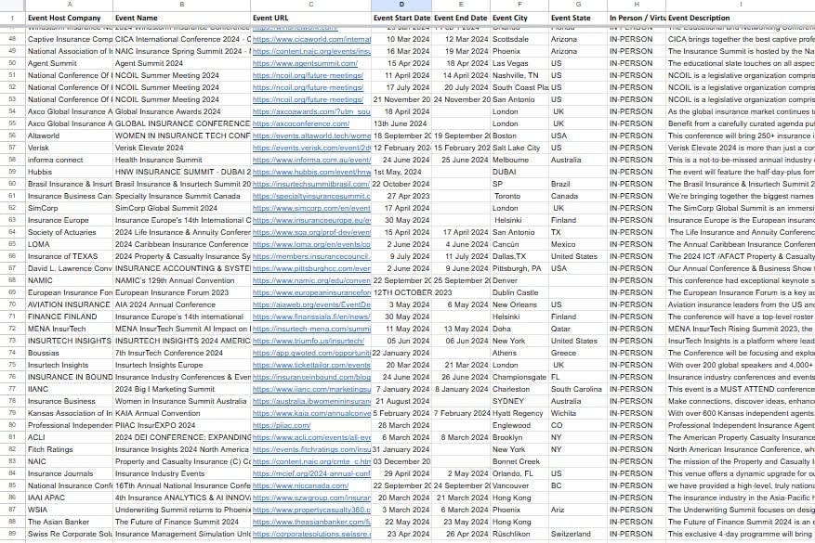Select the 1st May, 2024 start date
This screenshot has height=543, width=815.
401,172
